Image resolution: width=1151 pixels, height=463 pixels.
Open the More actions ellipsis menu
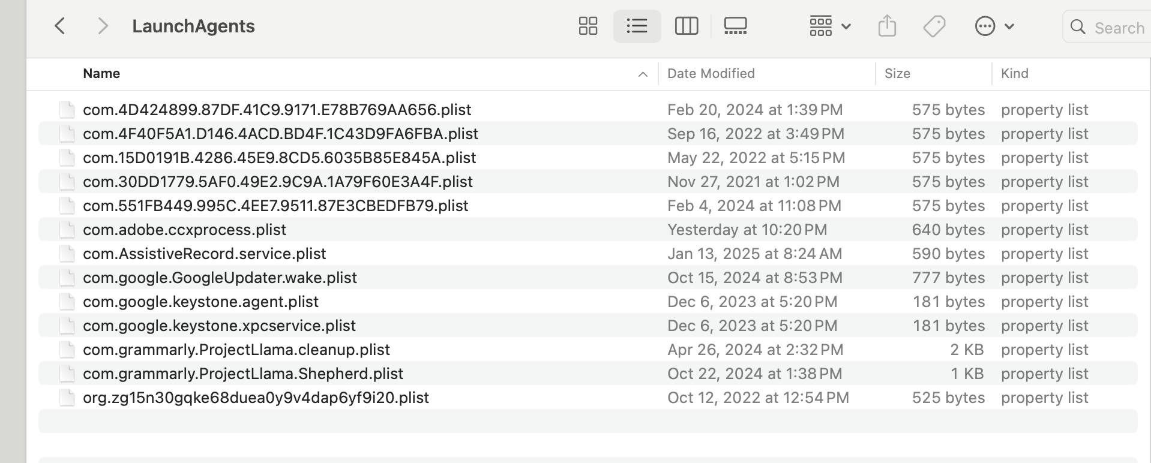[994, 26]
